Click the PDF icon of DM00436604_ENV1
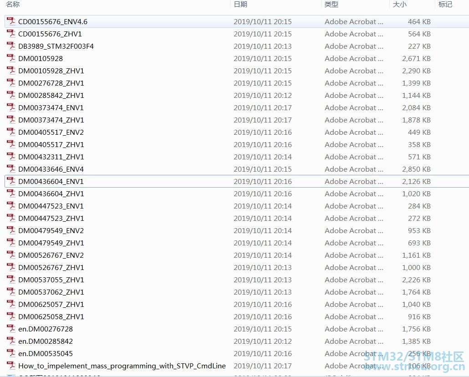This screenshot has width=469, height=377. coord(11,181)
